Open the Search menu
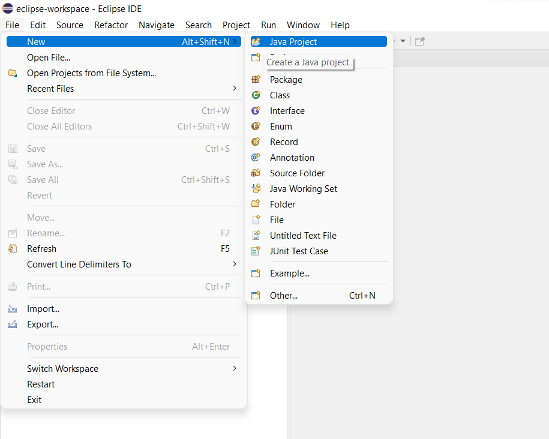549x439 pixels. click(199, 25)
